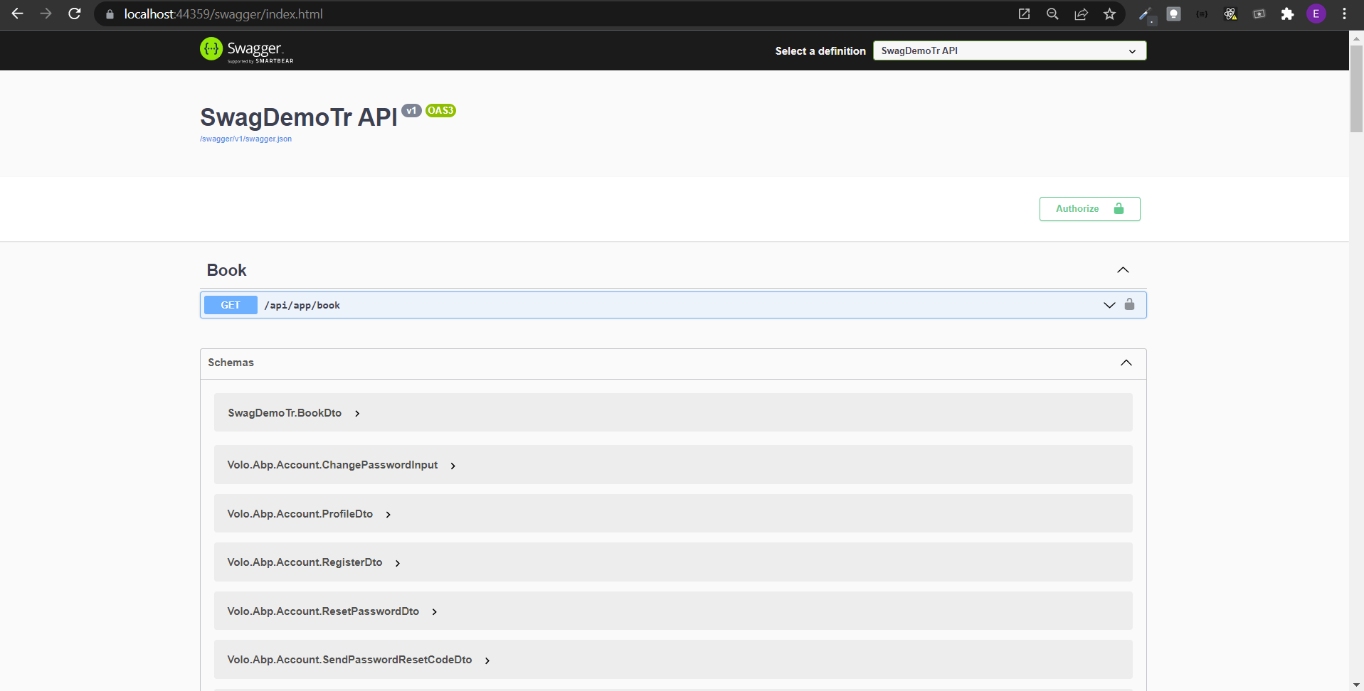The height and width of the screenshot is (691, 1364).
Task: Open the browser profile avatar E
Action: coord(1316,14)
